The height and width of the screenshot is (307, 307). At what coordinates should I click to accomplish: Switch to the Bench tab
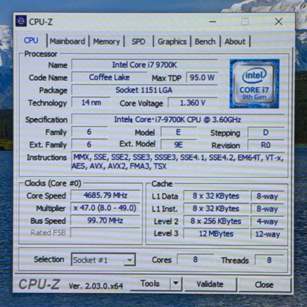pyautogui.click(x=205, y=42)
